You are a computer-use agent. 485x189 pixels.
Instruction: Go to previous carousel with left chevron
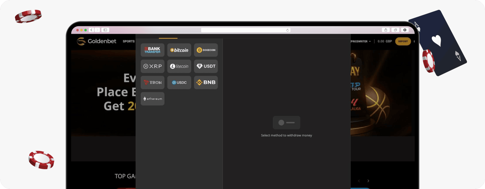[359, 181]
